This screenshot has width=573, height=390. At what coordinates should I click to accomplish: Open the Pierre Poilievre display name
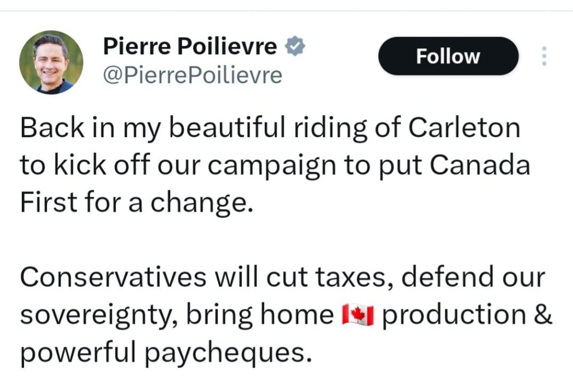pyautogui.click(x=190, y=47)
